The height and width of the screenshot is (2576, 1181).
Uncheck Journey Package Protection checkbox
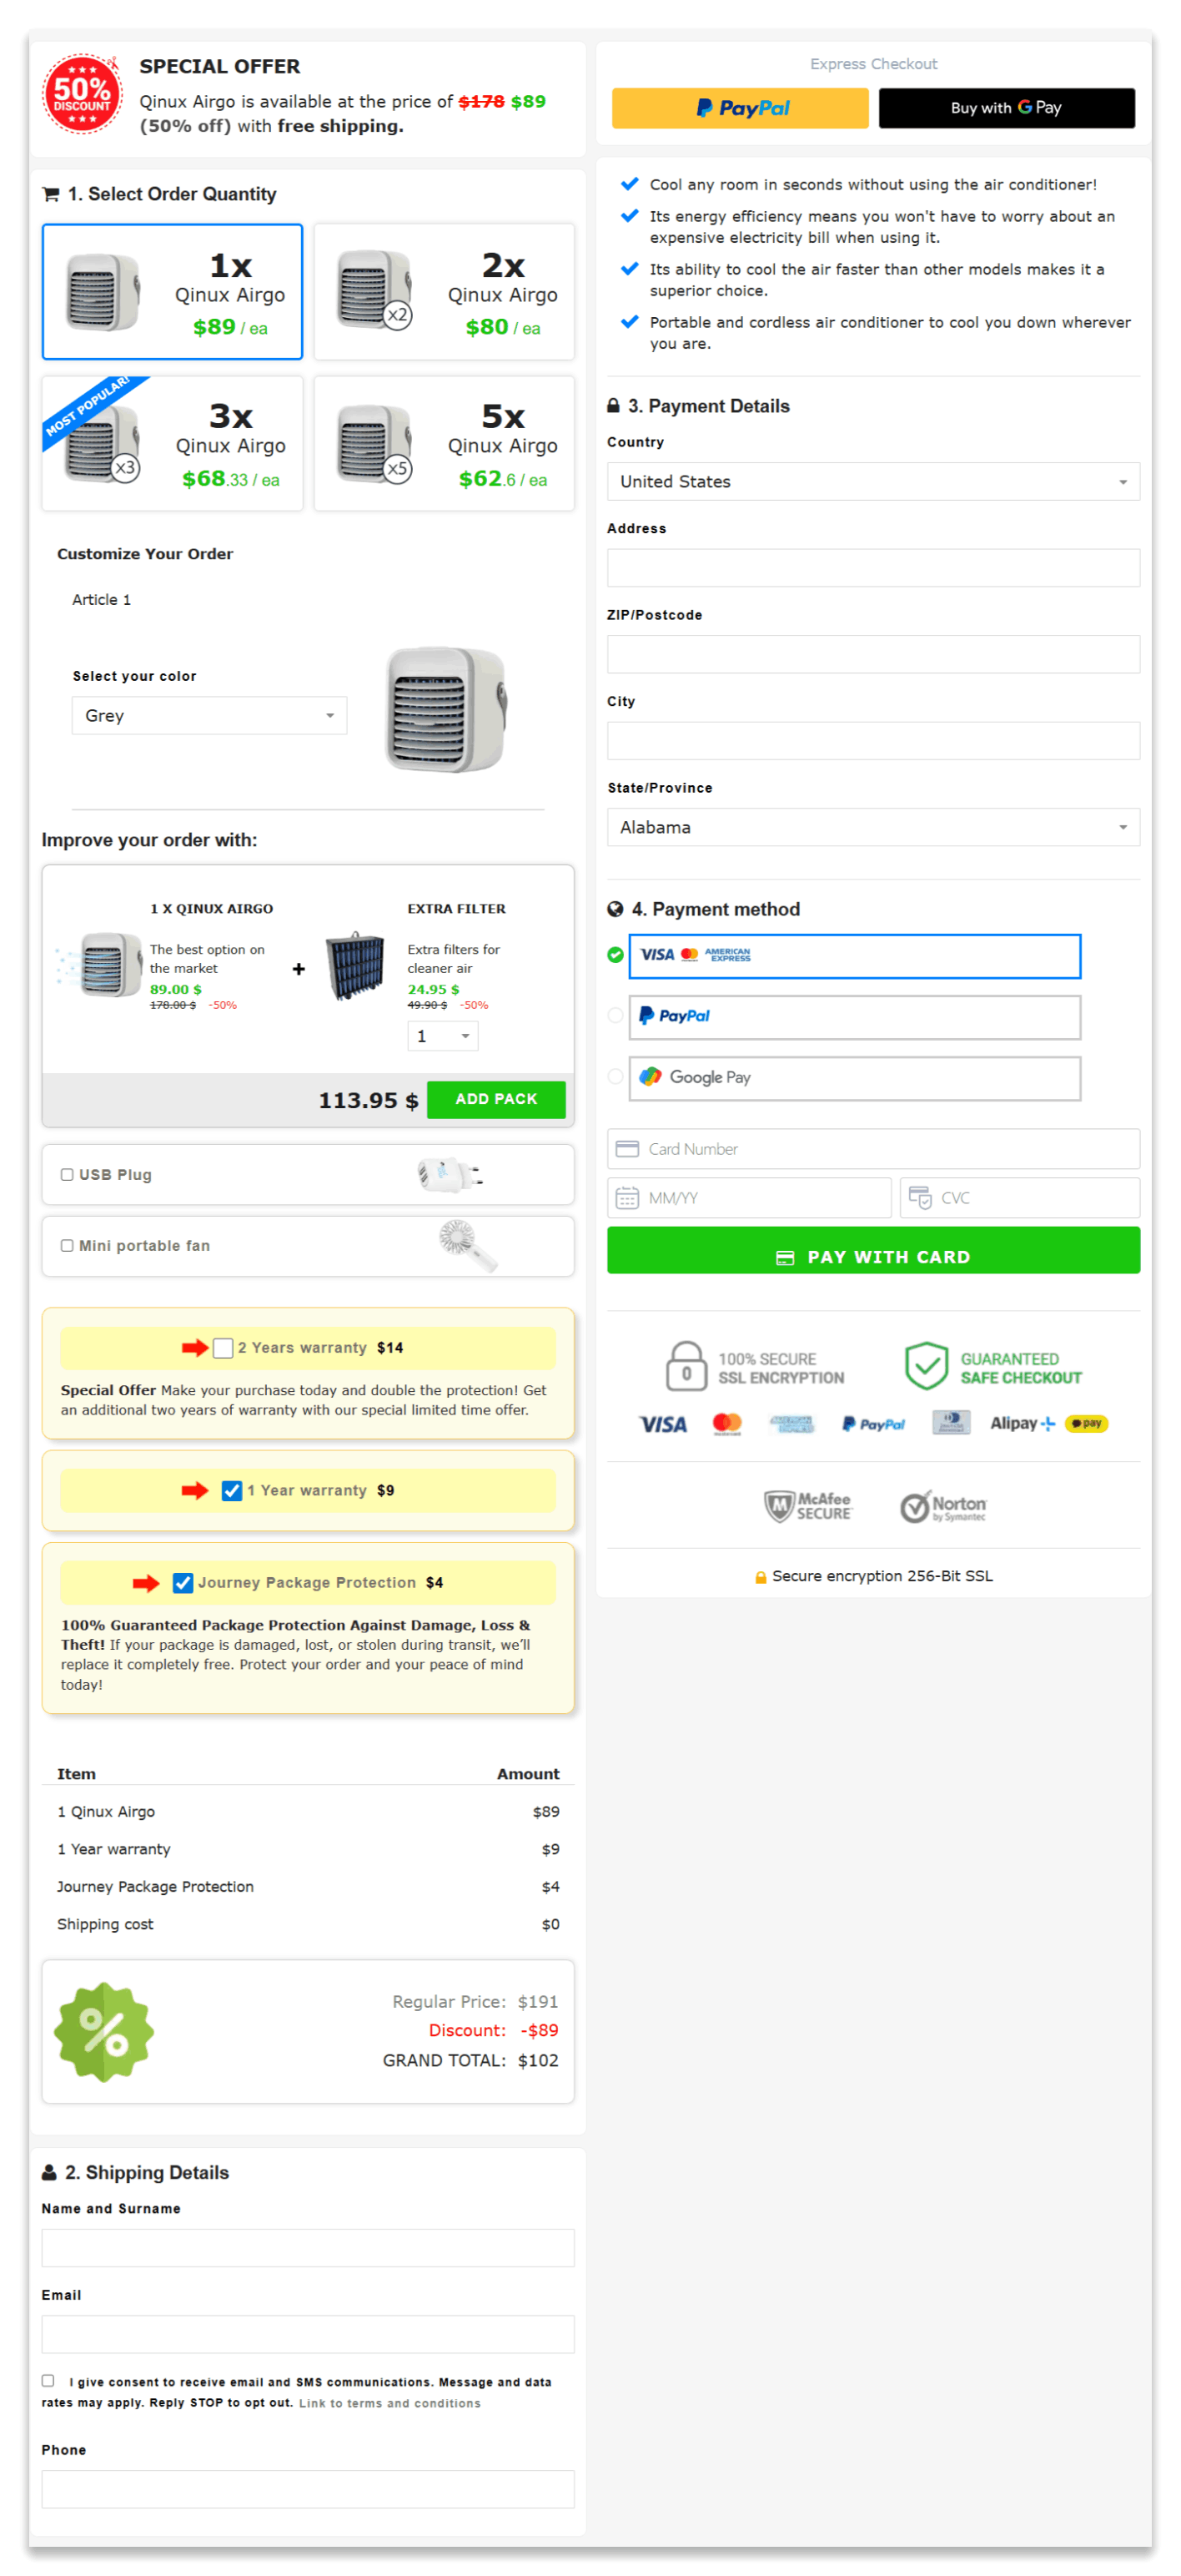click(183, 1583)
